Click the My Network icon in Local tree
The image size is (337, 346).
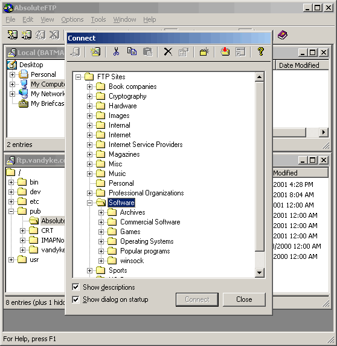[24, 94]
